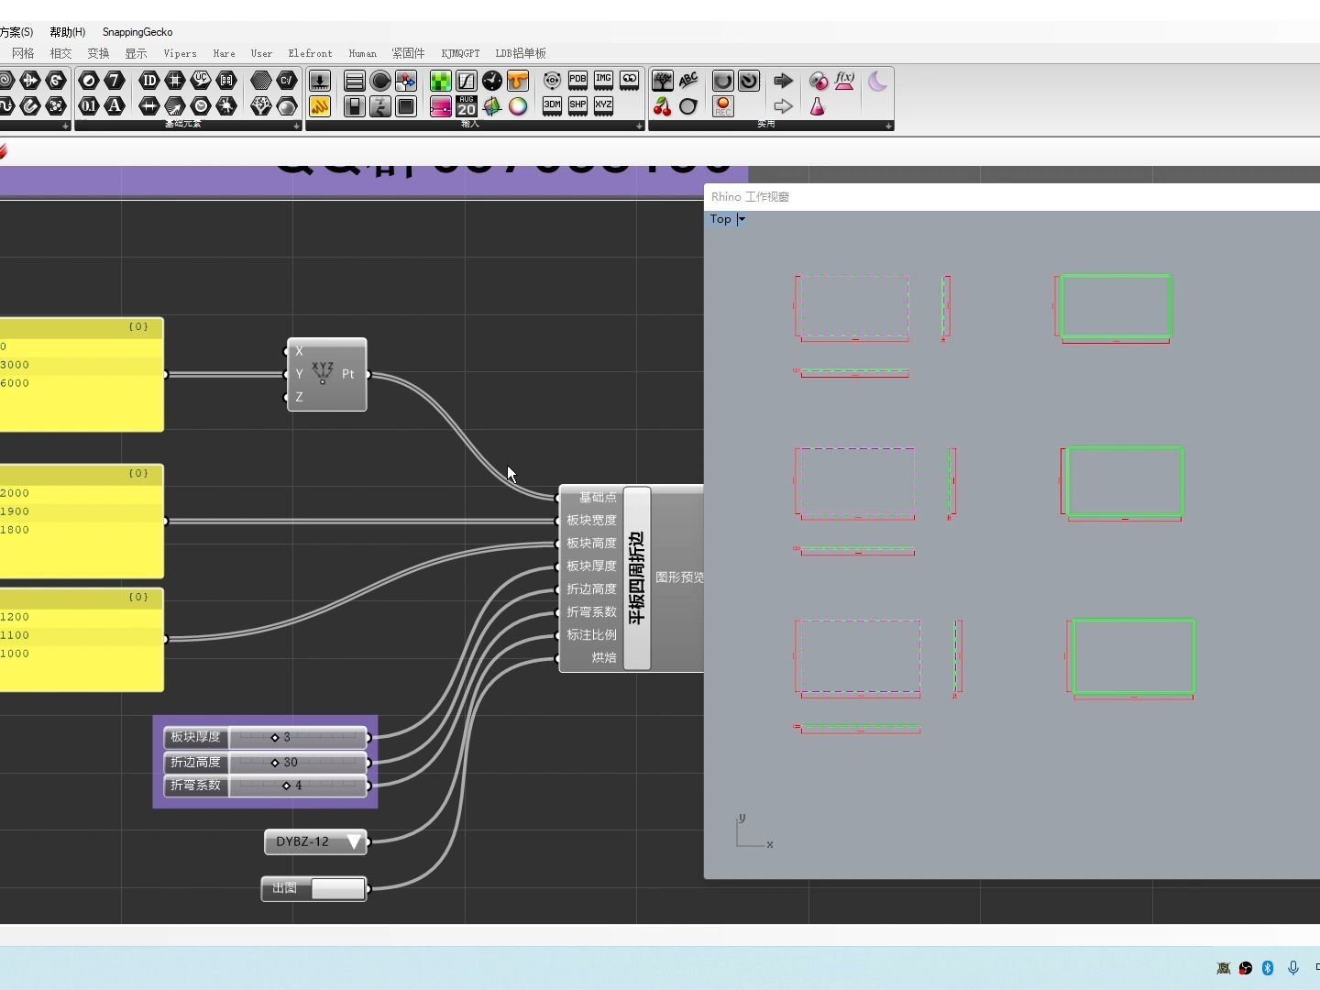Select the Panel component icon
1320x990 pixels.
320,106
